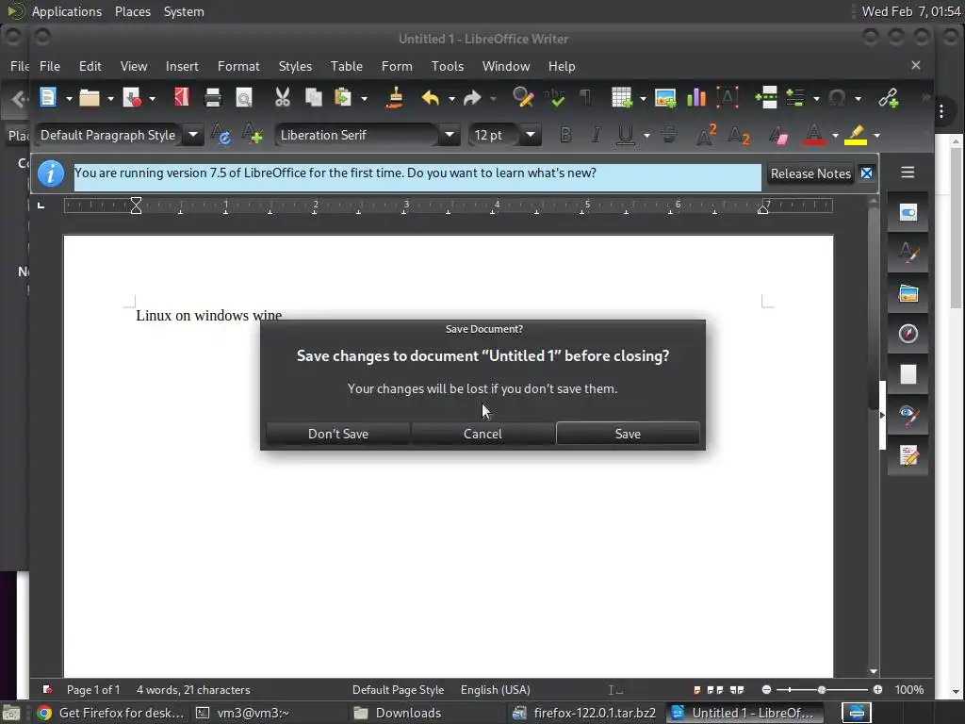
Task: Open underline style dropdown arrow
Action: [646, 136]
